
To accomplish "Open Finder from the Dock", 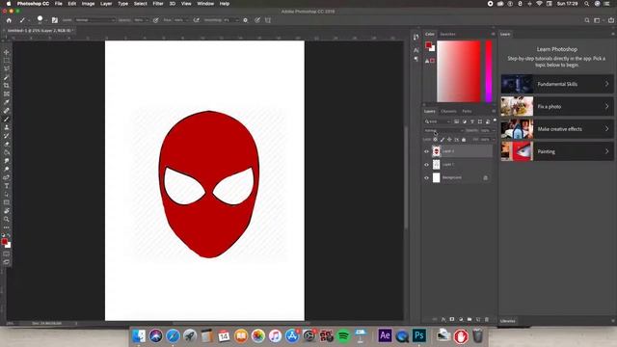I will click(x=139, y=336).
